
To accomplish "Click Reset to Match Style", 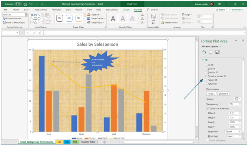I will click(14, 22).
